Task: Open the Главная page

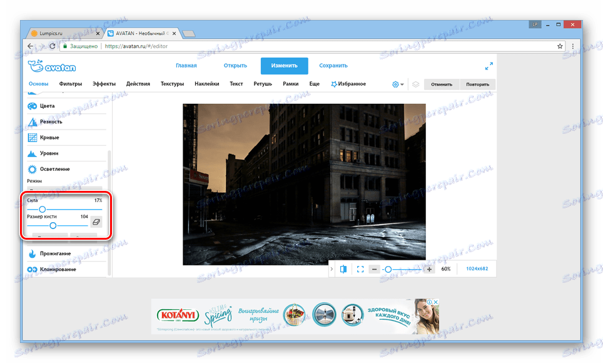Action: pyautogui.click(x=186, y=66)
